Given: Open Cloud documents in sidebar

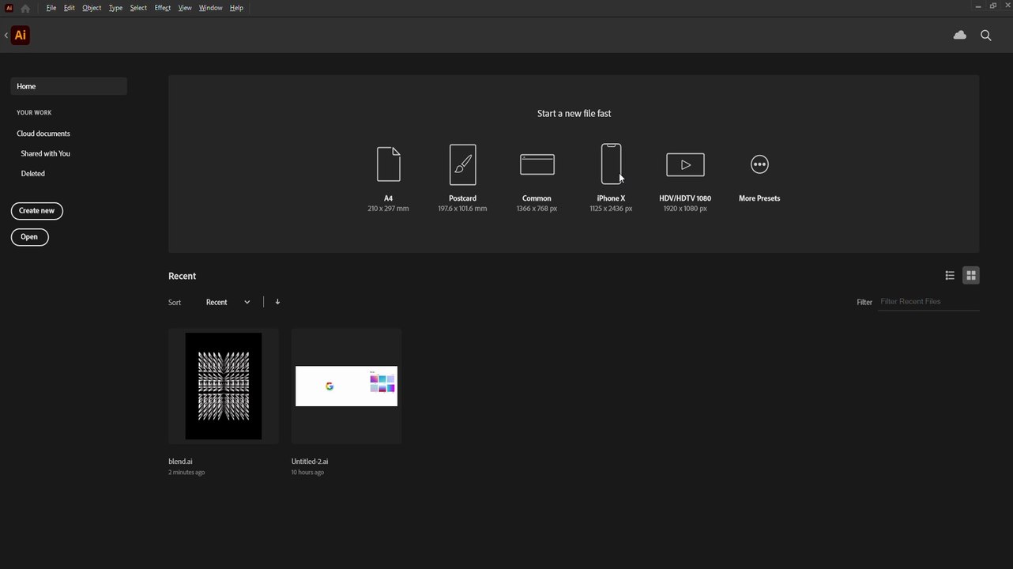Looking at the screenshot, I should (x=43, y=134).
